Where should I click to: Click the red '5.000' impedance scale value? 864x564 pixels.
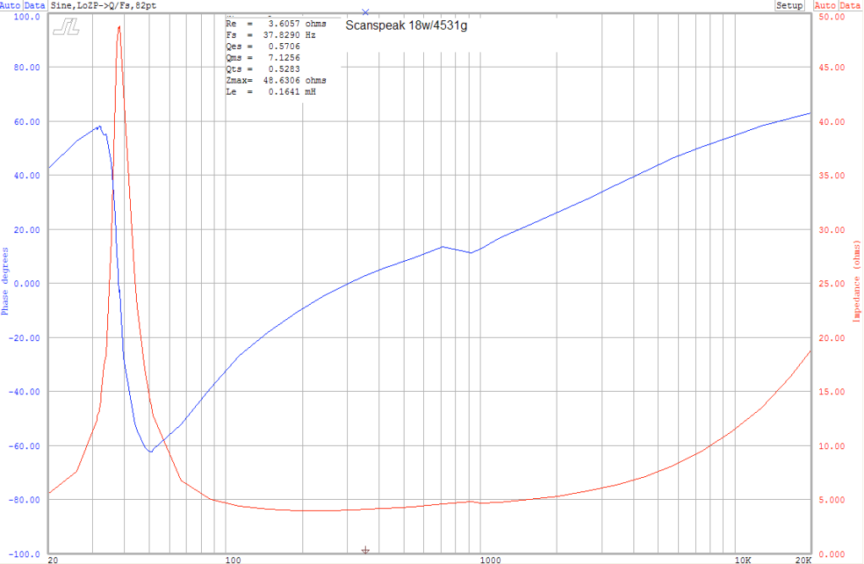click(x=832, y=500)
